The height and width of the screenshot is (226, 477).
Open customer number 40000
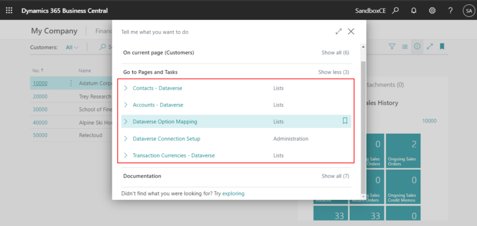[x=40, y=123]
